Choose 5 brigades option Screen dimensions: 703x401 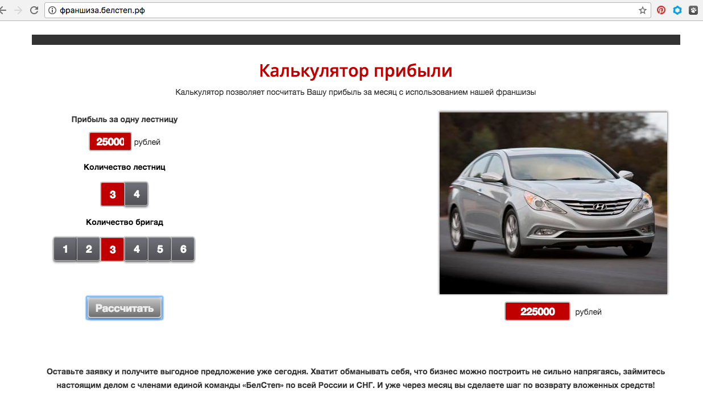click(160, 249)
